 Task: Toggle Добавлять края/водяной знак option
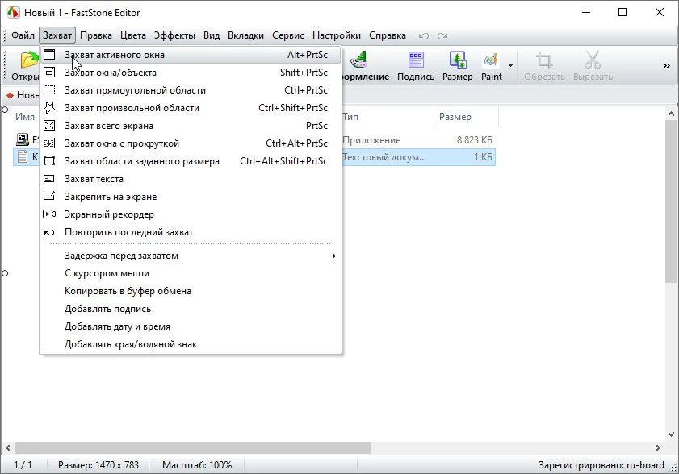click(x=191, y=344)
